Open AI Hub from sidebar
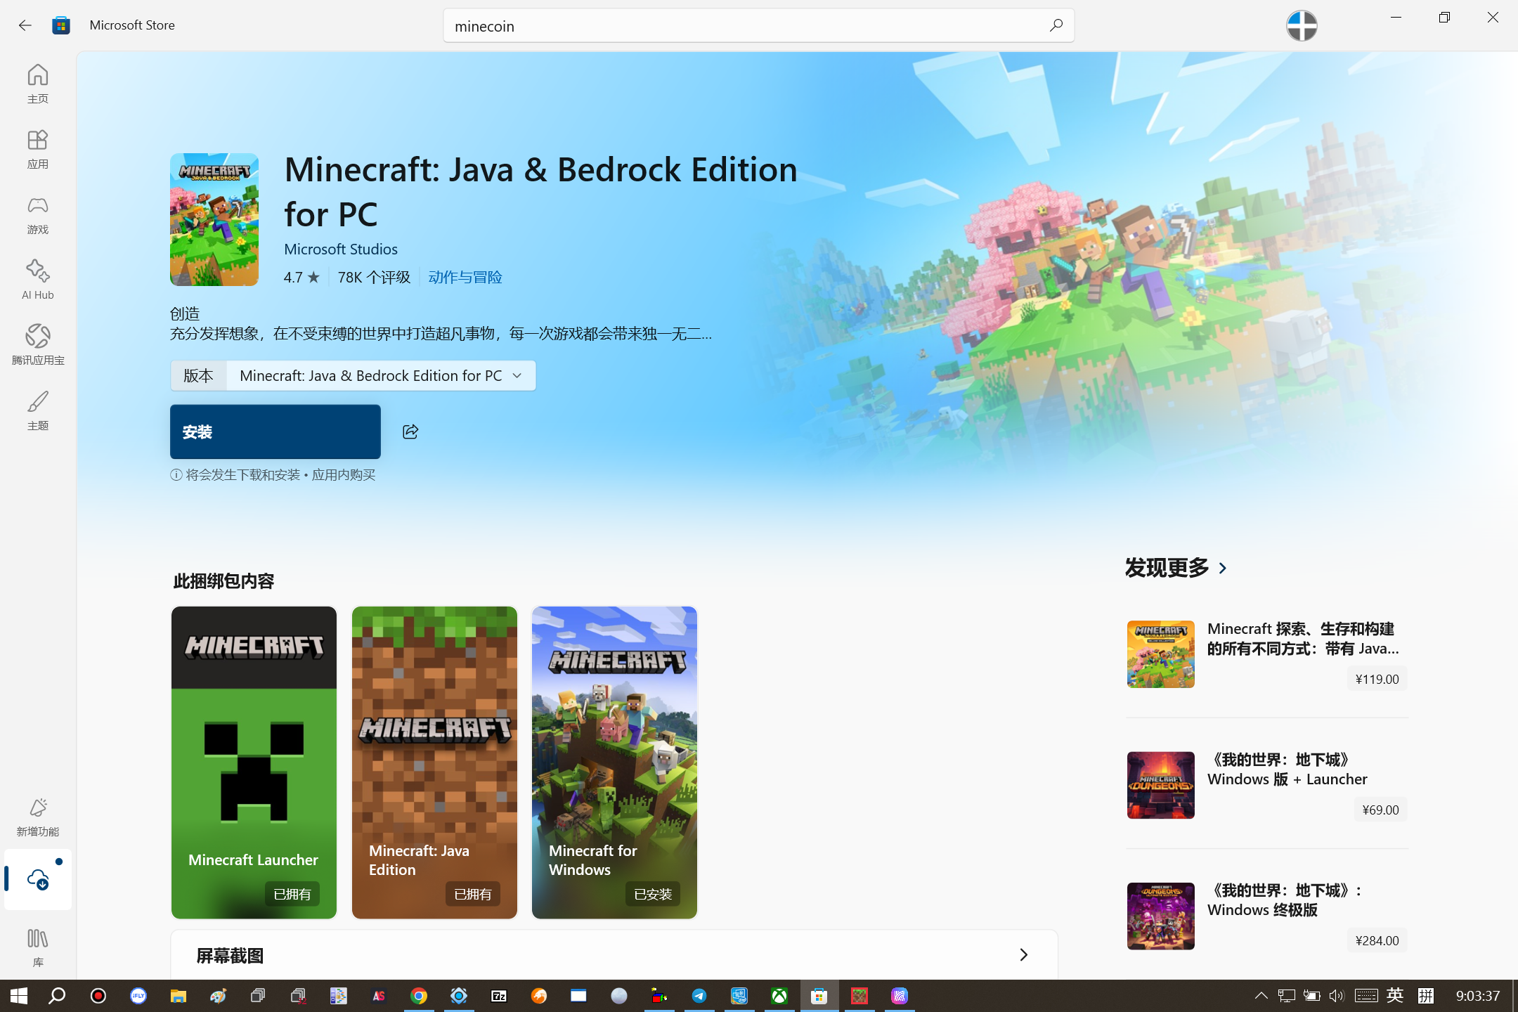 coord(38,279)
